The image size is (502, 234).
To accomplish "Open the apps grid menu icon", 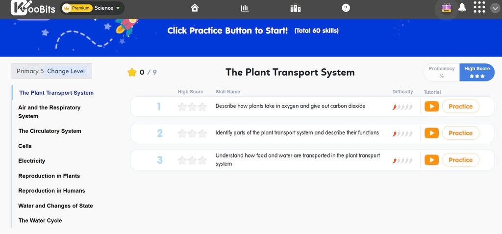I will coord(479,8).
